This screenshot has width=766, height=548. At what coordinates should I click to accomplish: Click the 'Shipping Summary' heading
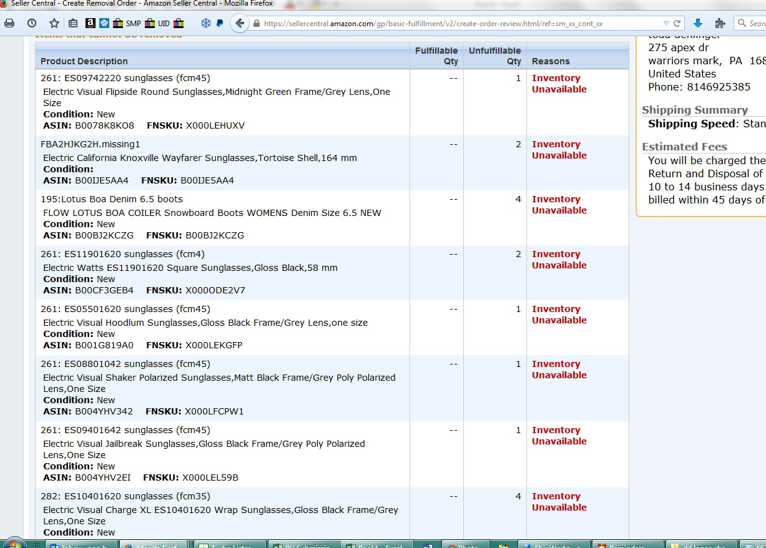tap(695, 110)
